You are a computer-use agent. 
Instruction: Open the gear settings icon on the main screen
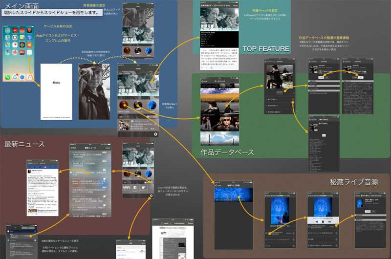coord(155,133)
